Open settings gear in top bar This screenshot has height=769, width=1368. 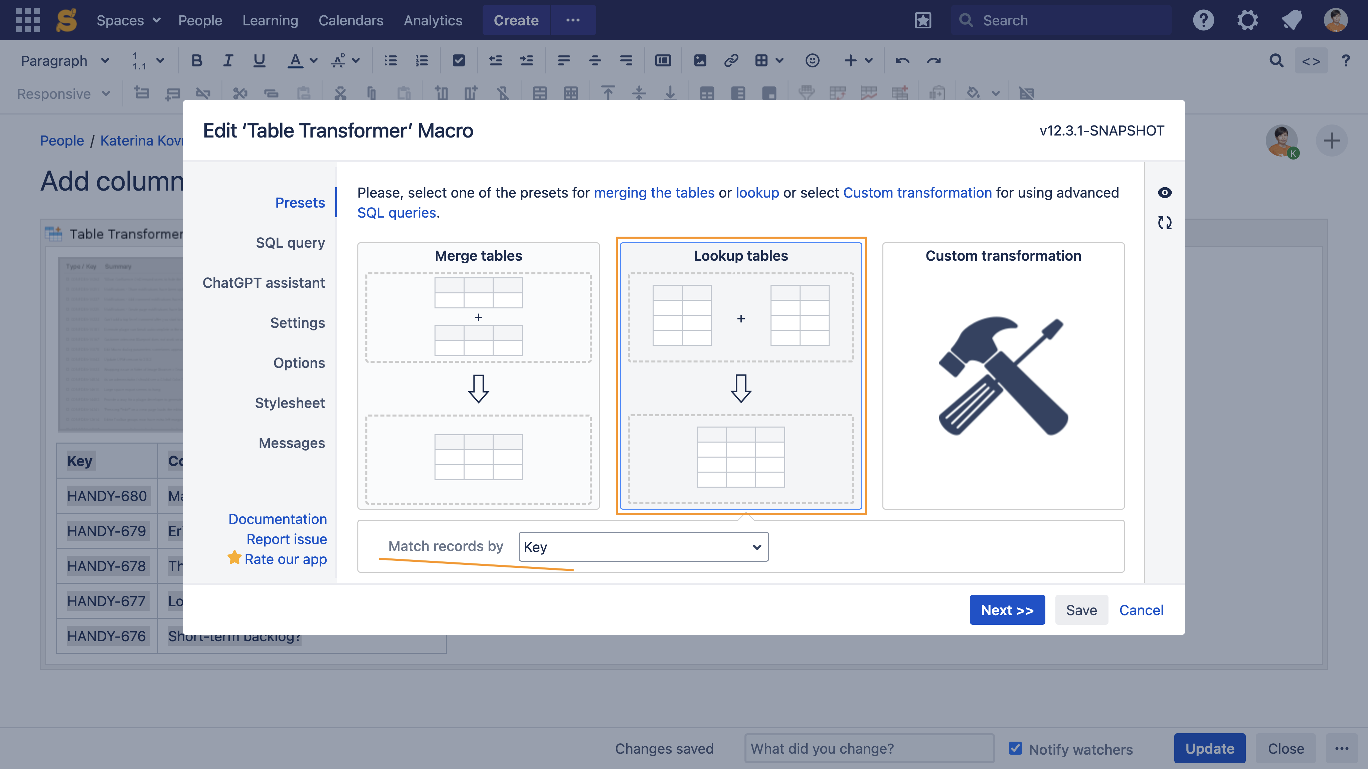click(x=1247, y=20)
